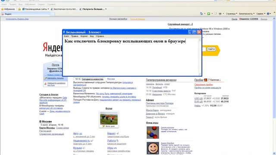Click the traffic light icon by Пробки
The height and width of the screenshot is (155, 276).
coord(206,80)
